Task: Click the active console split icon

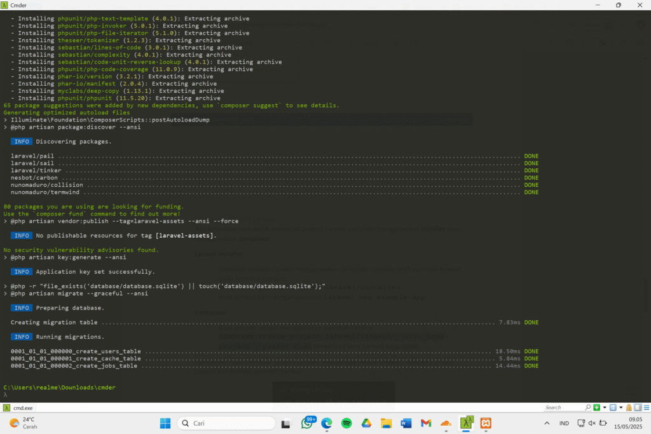Action: (x=612, y=407)
